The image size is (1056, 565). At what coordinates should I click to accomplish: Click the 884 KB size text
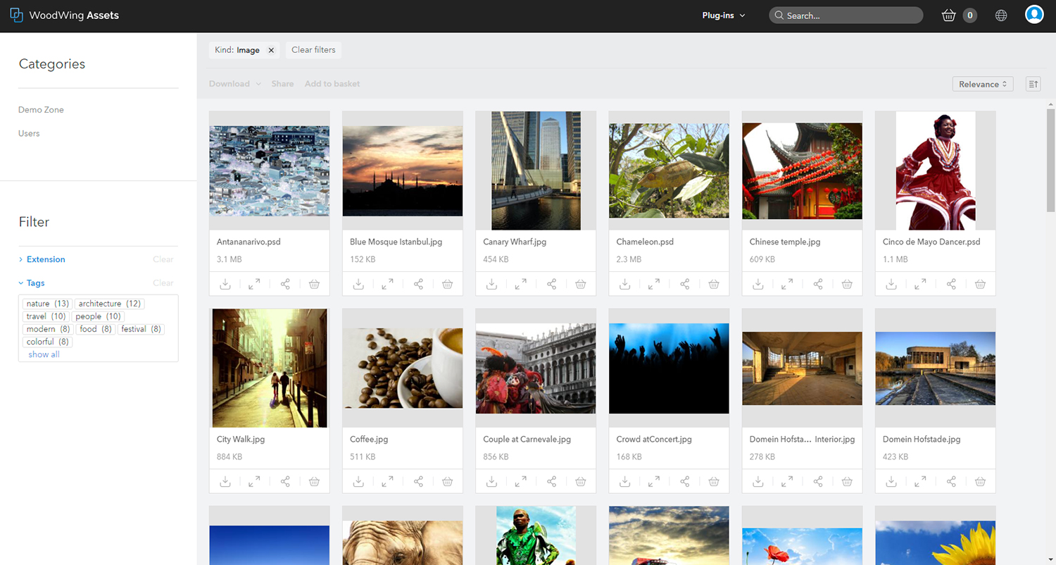click(x=230, y=457)
